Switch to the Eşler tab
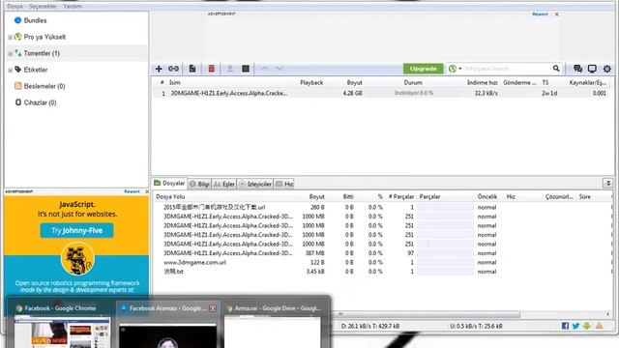 (223, 184)
